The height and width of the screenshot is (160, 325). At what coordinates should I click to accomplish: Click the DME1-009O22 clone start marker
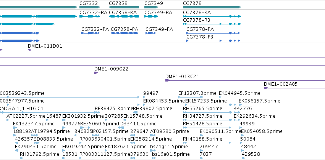click(96, 73)
